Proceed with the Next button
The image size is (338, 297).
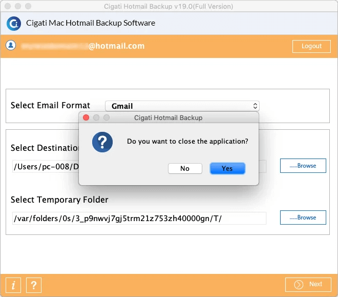point(308,285)
